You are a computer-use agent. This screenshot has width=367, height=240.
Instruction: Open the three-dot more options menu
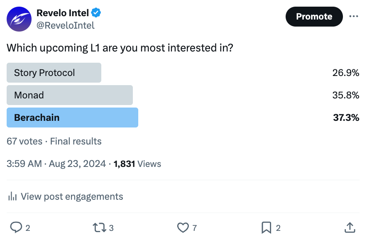tap(353, 16)
